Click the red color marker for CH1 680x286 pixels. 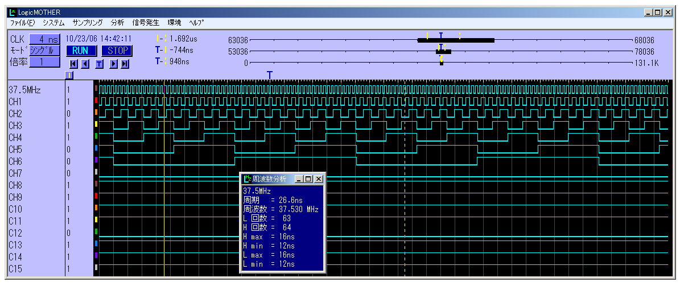[96, 101]
